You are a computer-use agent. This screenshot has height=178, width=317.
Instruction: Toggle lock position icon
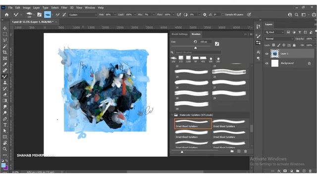click(x=284, y=45)
